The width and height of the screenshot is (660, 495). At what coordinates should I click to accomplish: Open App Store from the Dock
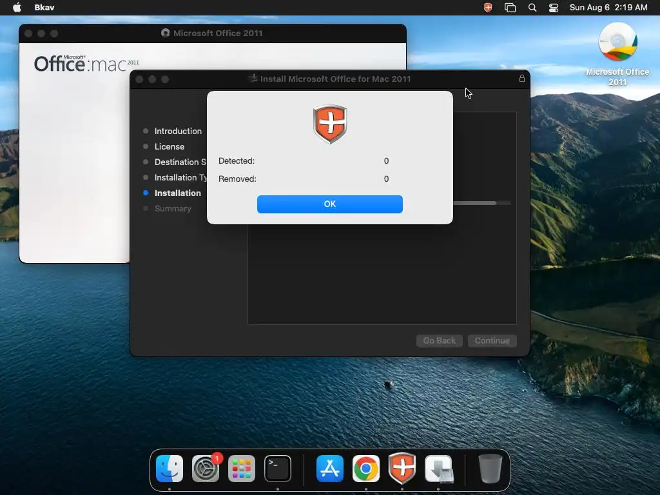pos(329,469)
